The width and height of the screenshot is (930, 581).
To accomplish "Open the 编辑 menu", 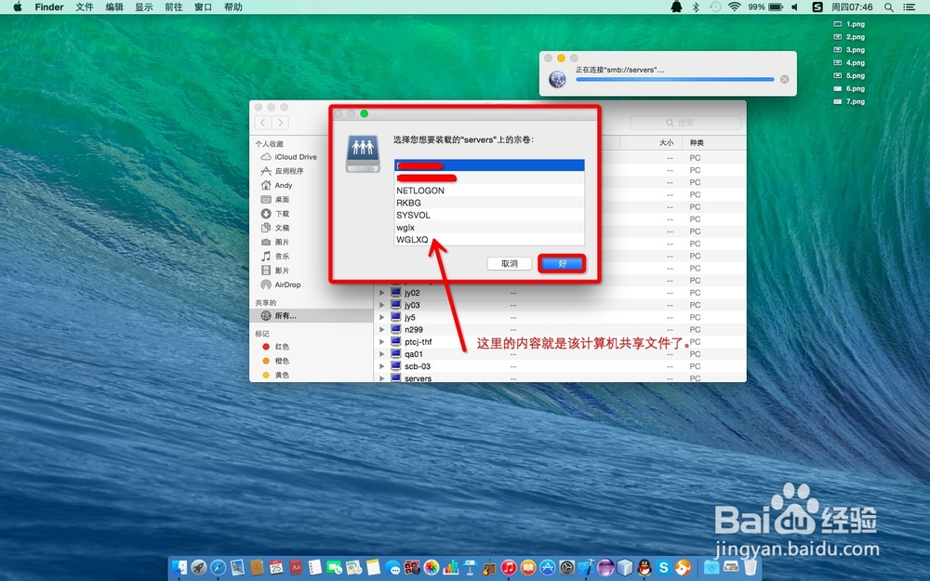I will click(114, 7).
